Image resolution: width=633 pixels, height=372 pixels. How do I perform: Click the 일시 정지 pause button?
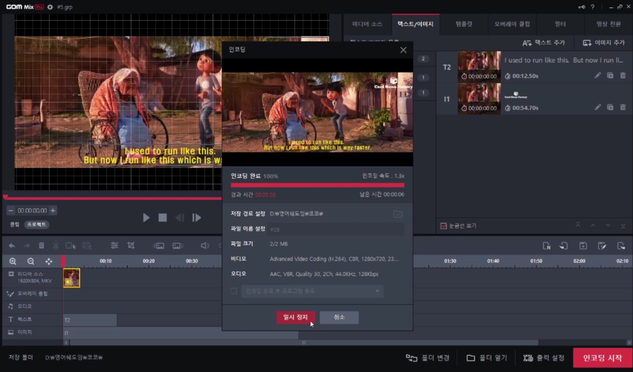tap(295, 317)
